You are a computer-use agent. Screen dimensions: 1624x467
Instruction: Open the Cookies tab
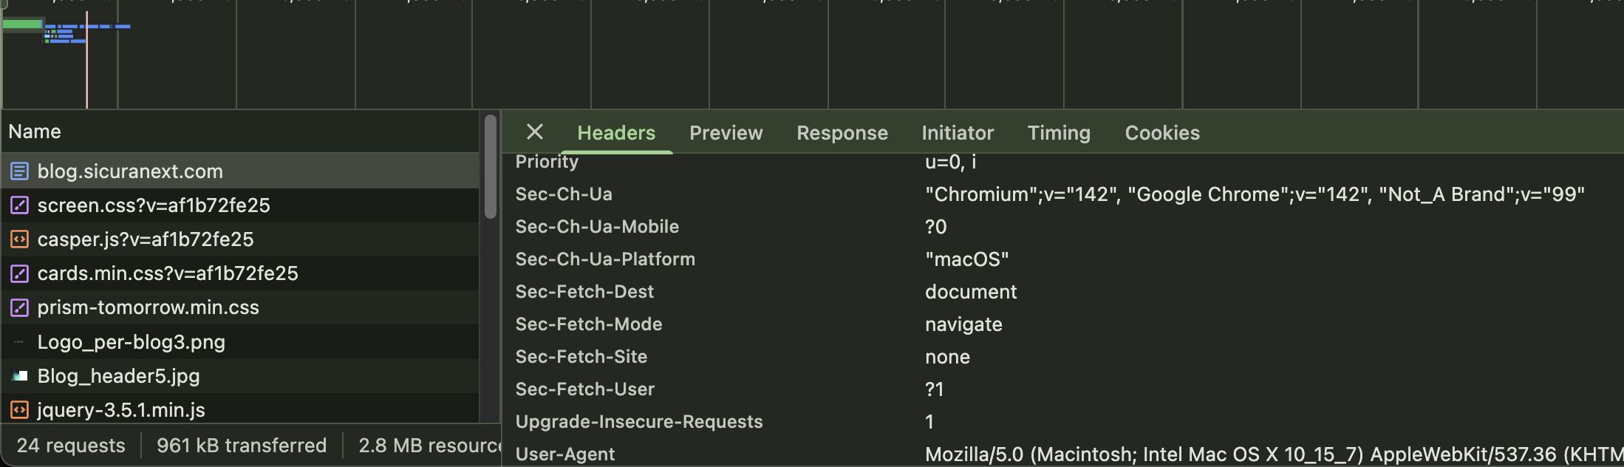pos(1162,133)
